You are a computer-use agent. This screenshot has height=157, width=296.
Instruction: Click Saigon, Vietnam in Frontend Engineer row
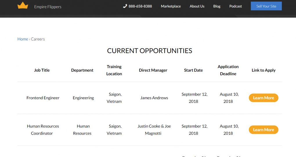point(114,98)
